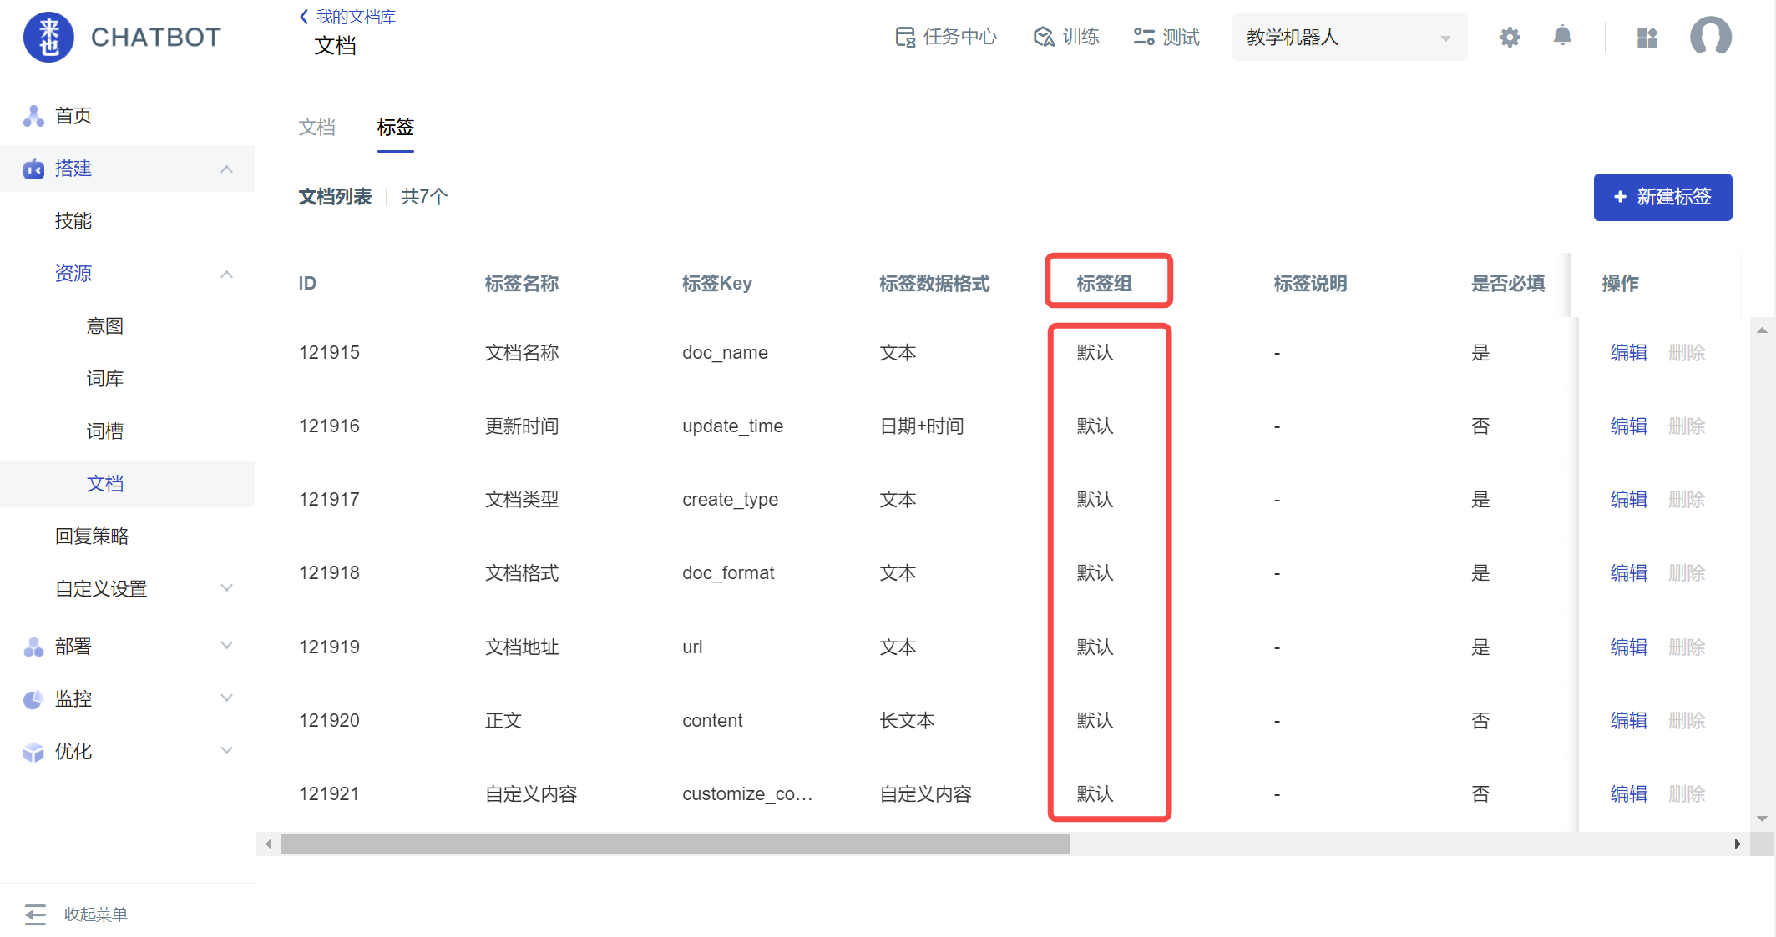Screen dimensions: 1776x937
Task: Open 词库 under 资源
Action: (105, 379)
